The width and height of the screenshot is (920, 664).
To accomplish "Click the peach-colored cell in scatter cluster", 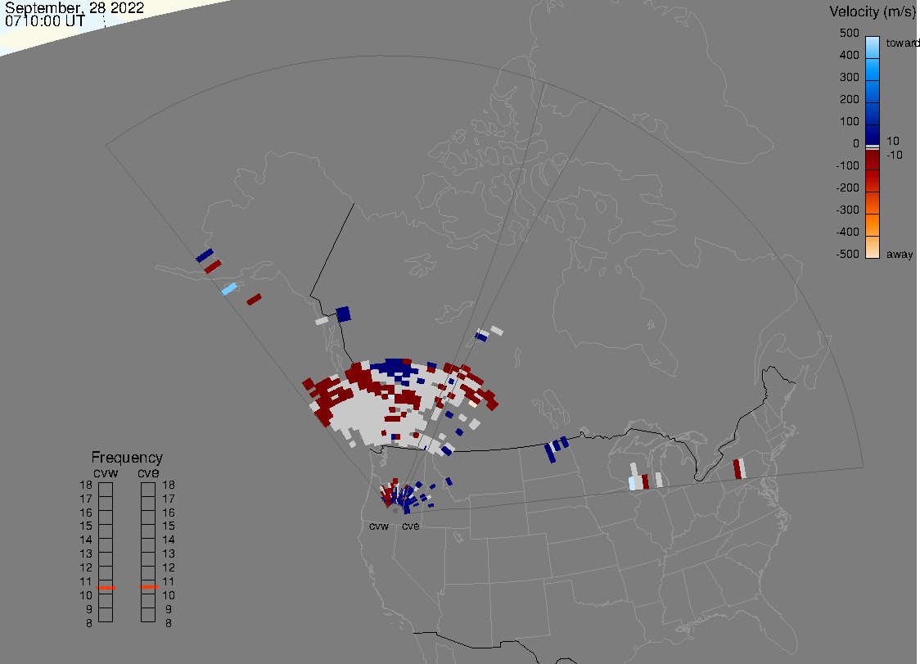I will pyautogui.click(x=473, y=404).
